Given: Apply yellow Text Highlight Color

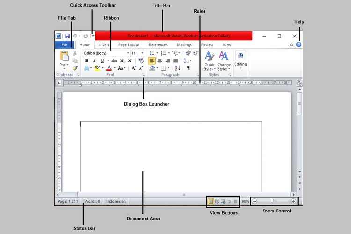Looking at the screenshot, I should [97, 68].
